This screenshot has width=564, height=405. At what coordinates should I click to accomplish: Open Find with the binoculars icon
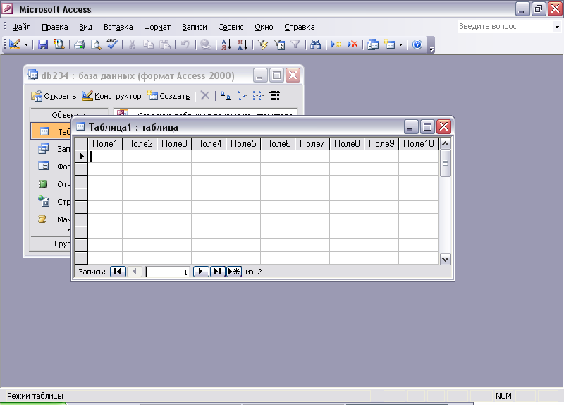[x=315, y=44]
